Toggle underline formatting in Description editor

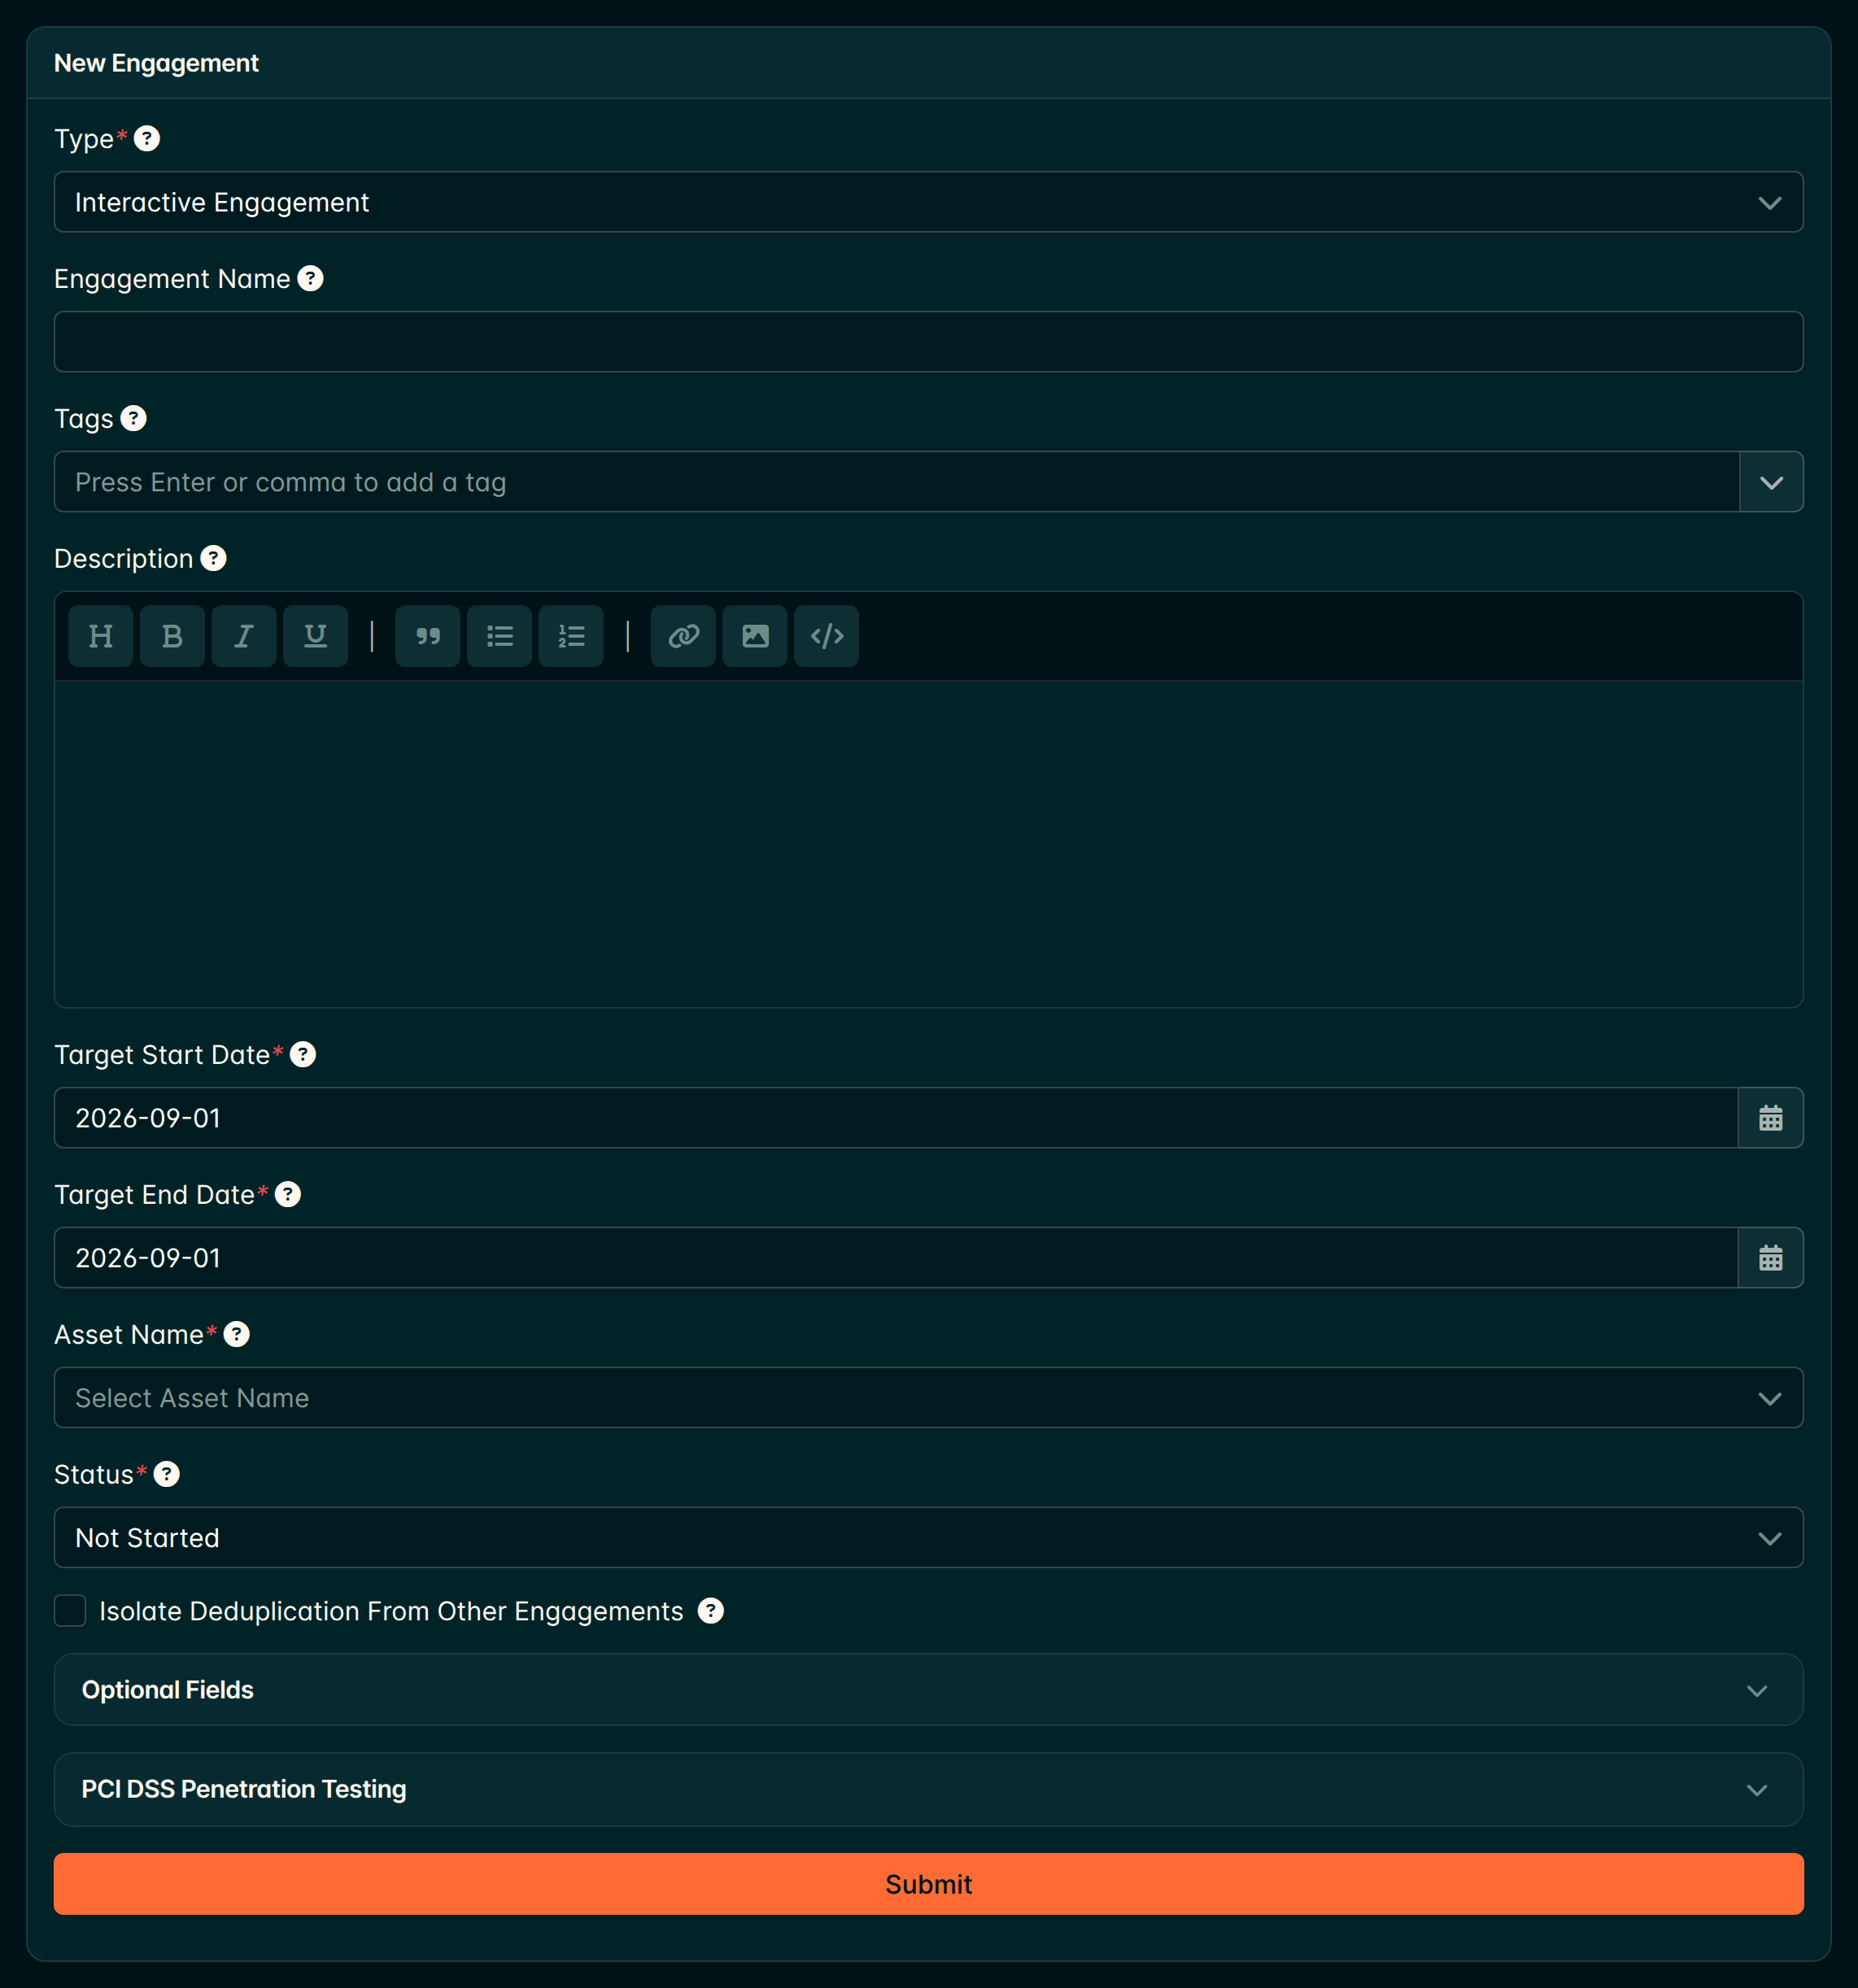[315, 636]
